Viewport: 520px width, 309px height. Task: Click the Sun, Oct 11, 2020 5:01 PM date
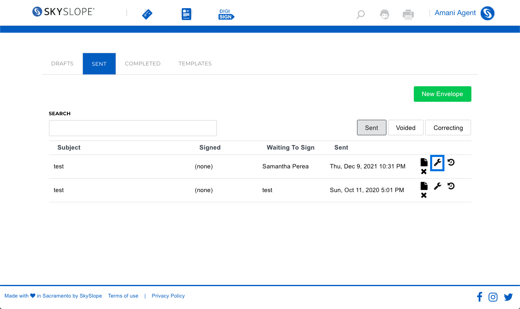click(x=367, y=190)
